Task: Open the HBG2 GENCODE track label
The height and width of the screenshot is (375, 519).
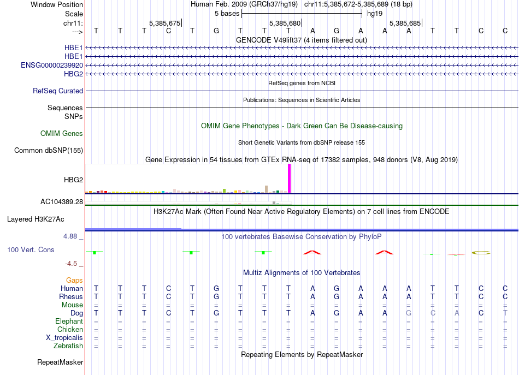Action: 74,74
